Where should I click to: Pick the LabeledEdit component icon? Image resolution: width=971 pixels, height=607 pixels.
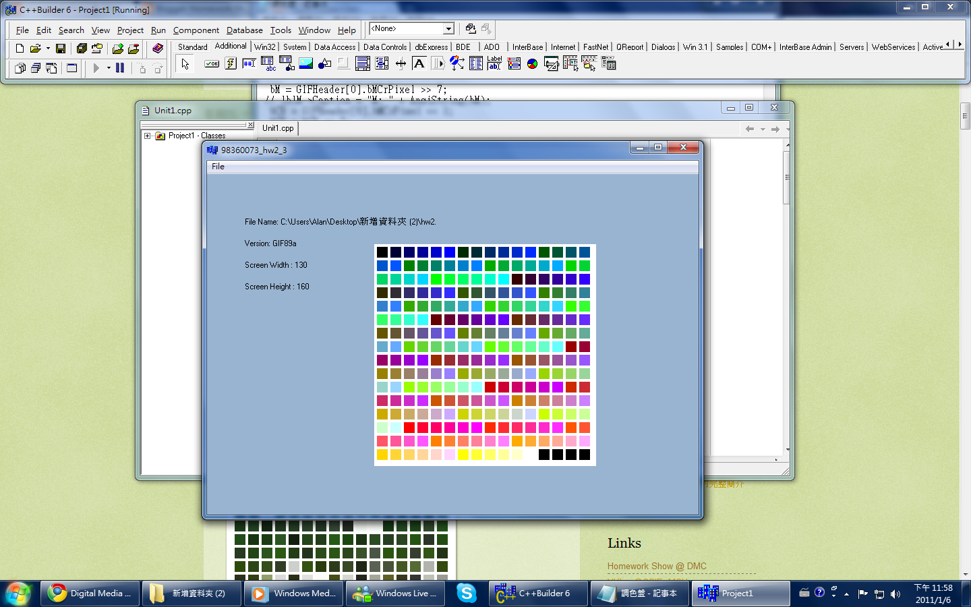[x=494, y=64]
